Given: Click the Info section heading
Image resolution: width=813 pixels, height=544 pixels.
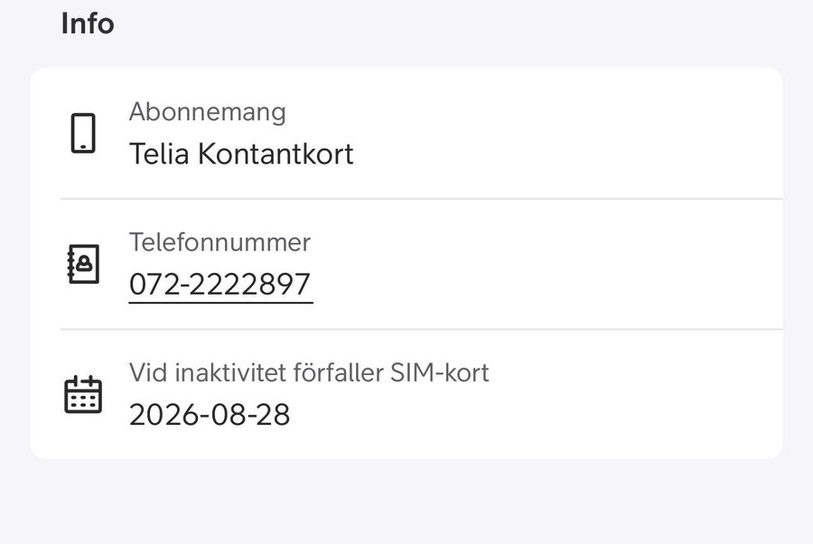Looking at the screenshot, I should (88, 24).
